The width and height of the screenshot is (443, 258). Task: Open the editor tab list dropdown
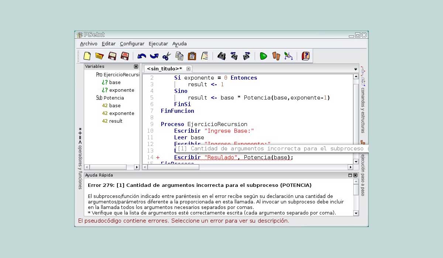pyautogui.click(x=355, y=69)
